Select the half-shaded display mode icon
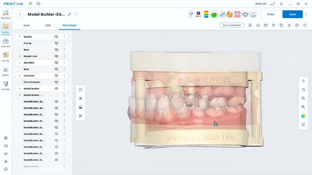 (81, 107)
